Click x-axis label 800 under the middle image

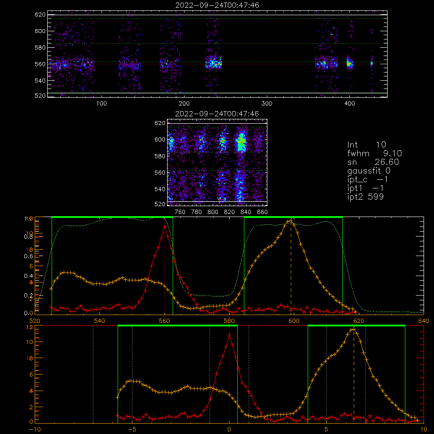point(213,212)
